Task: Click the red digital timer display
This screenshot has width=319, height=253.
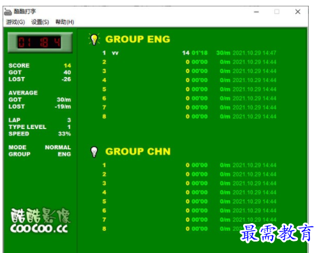Action: click(x=39, y=42)
